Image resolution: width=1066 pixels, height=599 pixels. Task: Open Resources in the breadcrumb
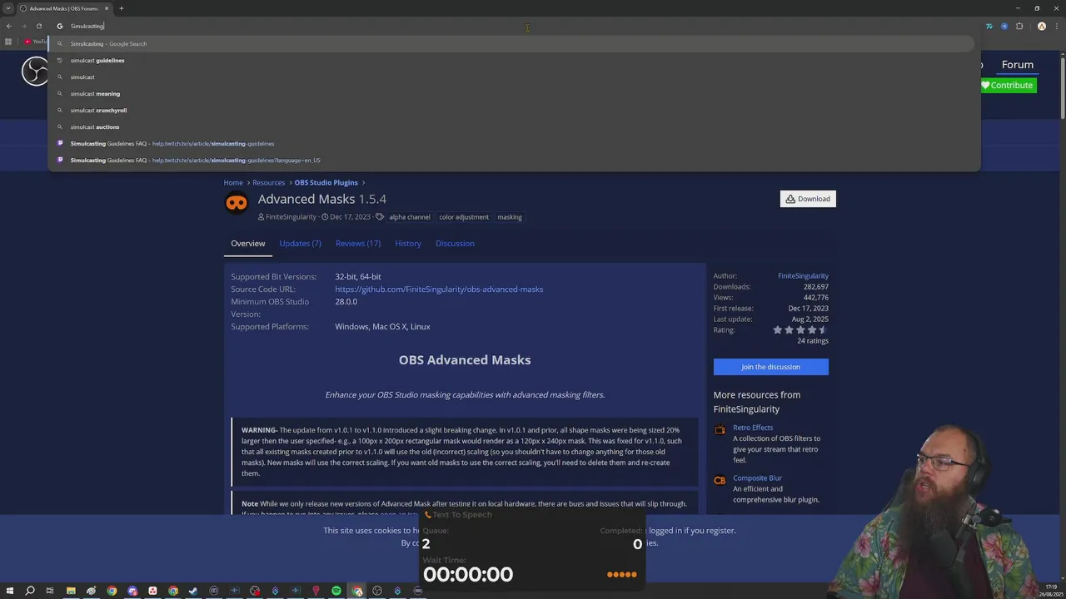tap(269, 182)
